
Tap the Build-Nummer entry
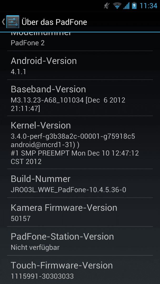80,183
